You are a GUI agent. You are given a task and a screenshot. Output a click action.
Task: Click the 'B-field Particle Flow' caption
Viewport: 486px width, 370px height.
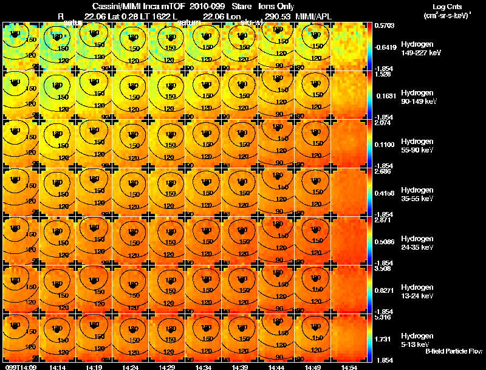(x=454, y=351)
